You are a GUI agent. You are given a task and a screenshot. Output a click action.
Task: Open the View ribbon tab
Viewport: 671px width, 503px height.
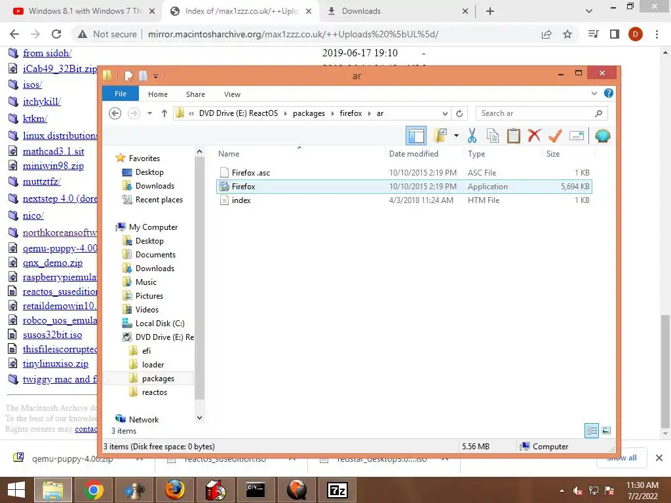(233, 94)
